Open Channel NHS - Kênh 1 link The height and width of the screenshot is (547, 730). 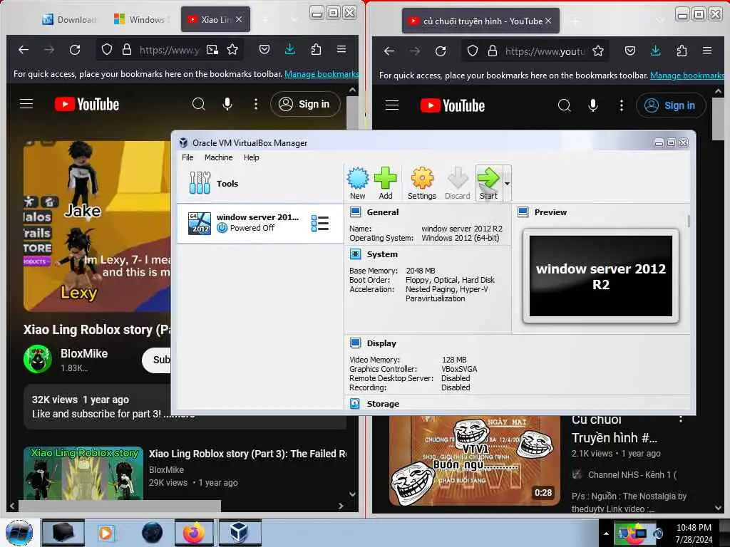click(632, 475)
